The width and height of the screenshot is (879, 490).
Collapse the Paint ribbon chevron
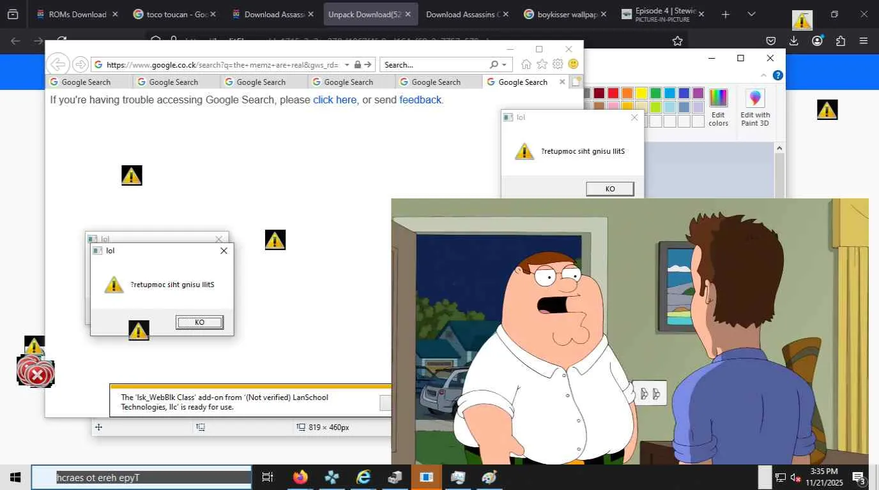763,75
